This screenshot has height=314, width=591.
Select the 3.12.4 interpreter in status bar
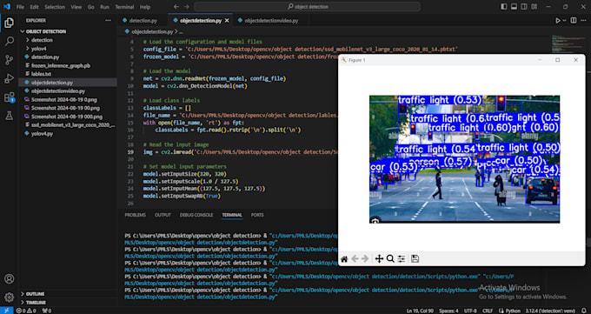point(550,311)
